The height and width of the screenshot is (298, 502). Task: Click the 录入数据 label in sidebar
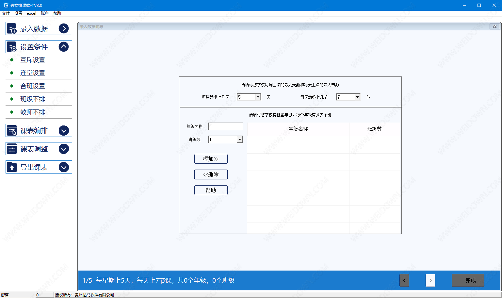pyautogui.click(x=34, y=29)
